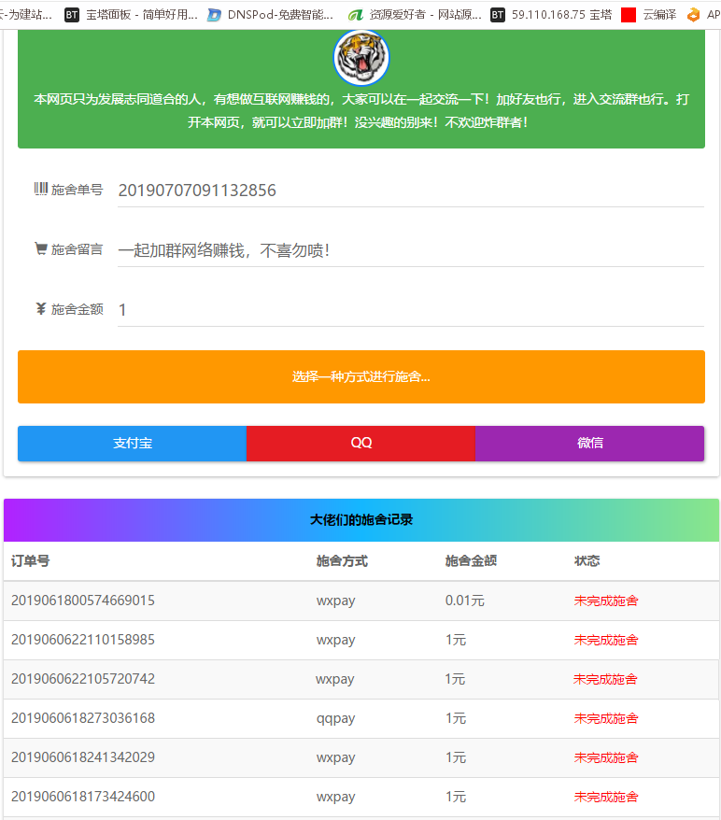Image resolution: width=721 pixels, height=820 pixels.
Task: Open the 宝塔面板 bookmark
Action: [132, 15]
